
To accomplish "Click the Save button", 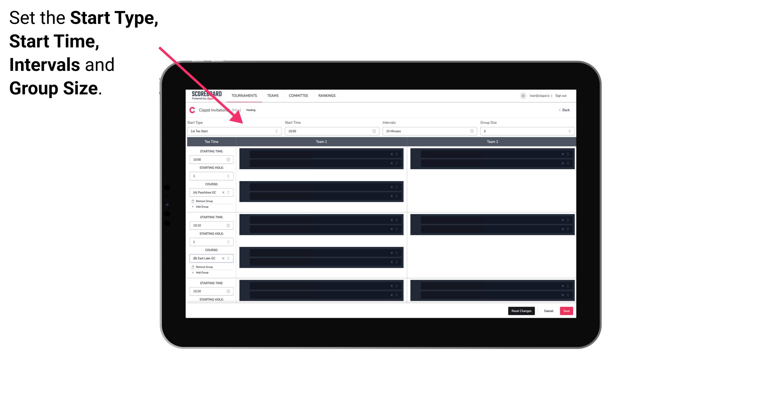I will [x=567, y=310].
